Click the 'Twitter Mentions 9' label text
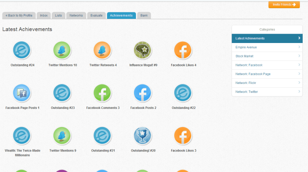Viewport: 308px width, 172px height. click(63, 150)
